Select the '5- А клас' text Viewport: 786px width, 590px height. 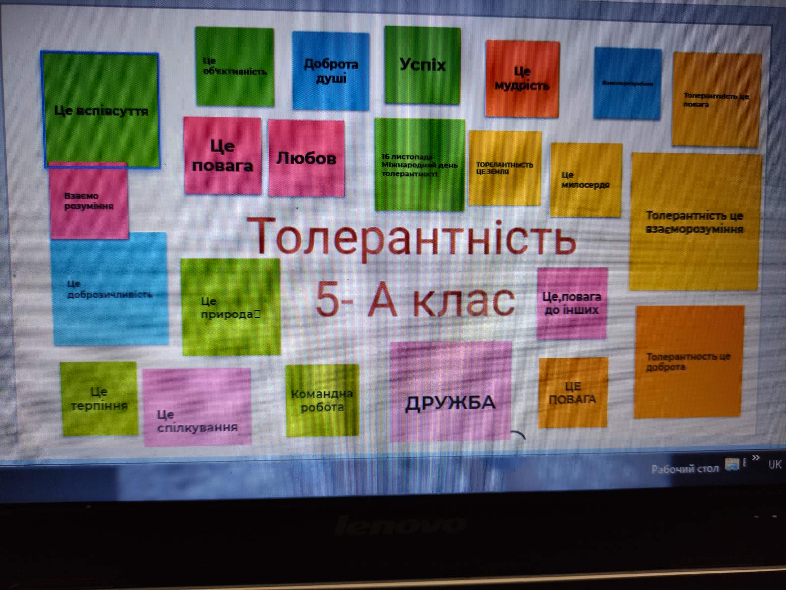click(x=415, y=300)
